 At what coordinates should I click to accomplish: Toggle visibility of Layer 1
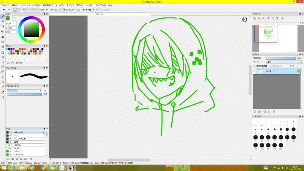254,71
